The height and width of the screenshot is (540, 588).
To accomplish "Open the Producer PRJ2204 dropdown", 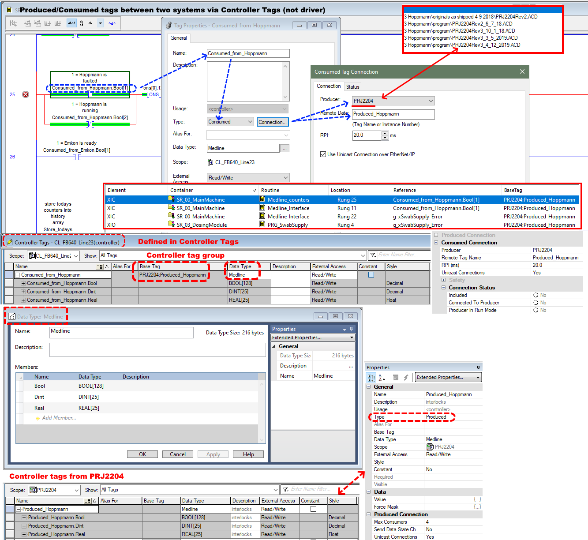I will (431, 101).
